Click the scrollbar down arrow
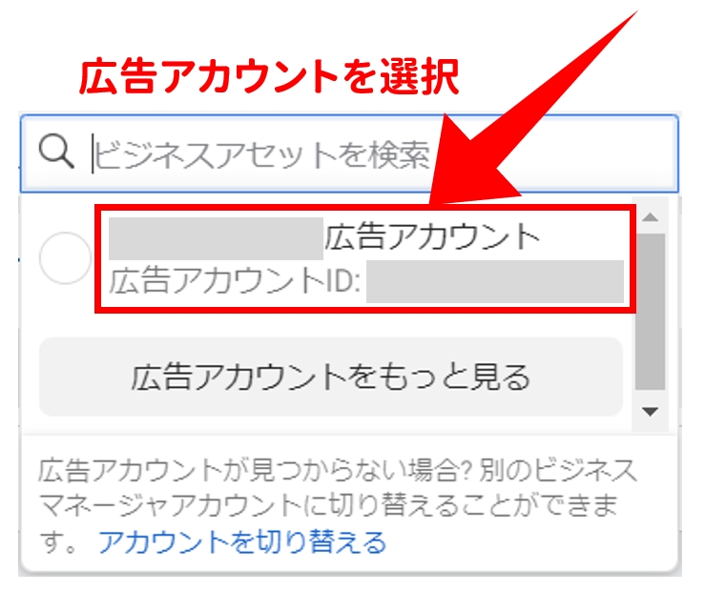The width and height of the screenshot is (705, 591). pyautogui.click(x=651, y=412)
